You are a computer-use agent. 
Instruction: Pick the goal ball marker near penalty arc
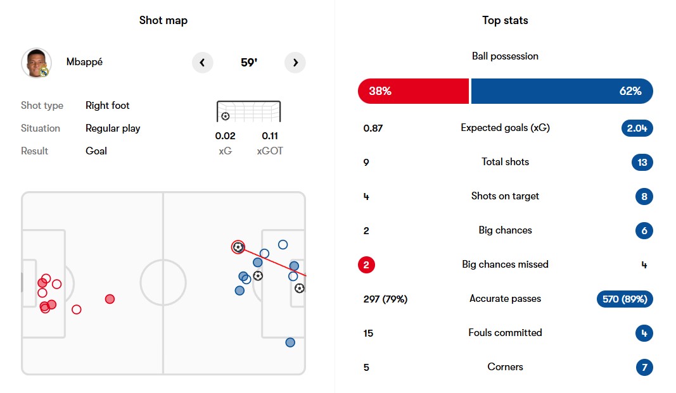pyautogui.click(x=258, y=276)
